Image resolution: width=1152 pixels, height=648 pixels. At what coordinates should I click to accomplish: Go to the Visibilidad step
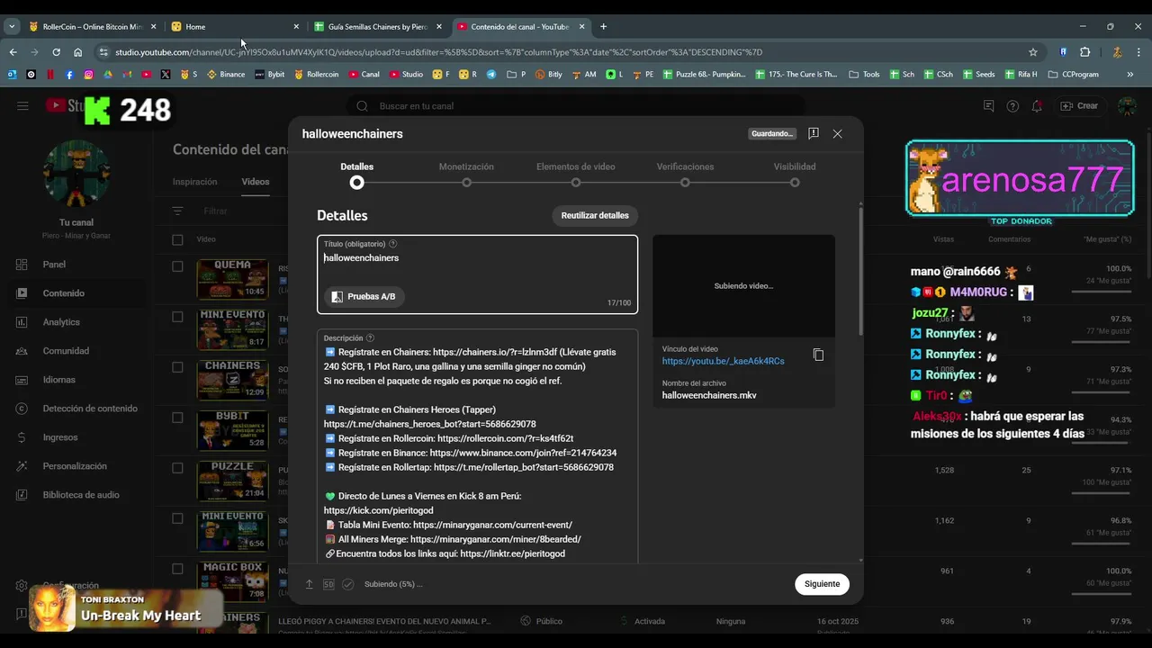click(795, 175)
